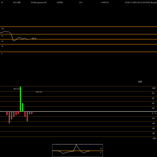Click the 40 label on MR axis

click(153, 103)
